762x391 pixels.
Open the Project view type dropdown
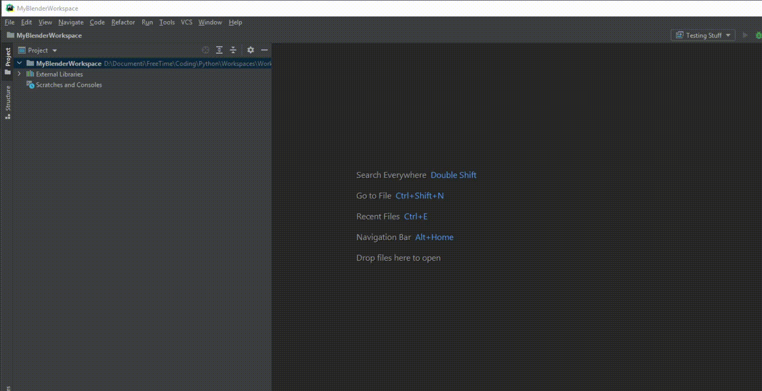point(38,50)
